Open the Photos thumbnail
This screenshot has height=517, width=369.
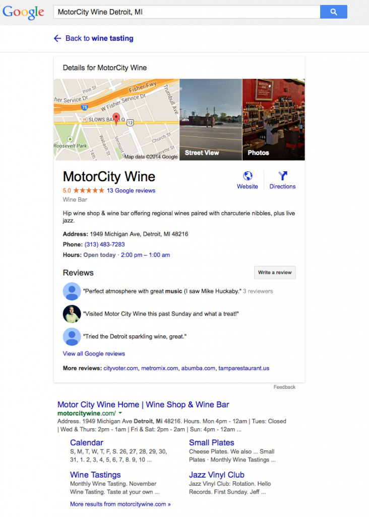click(274, 120)
